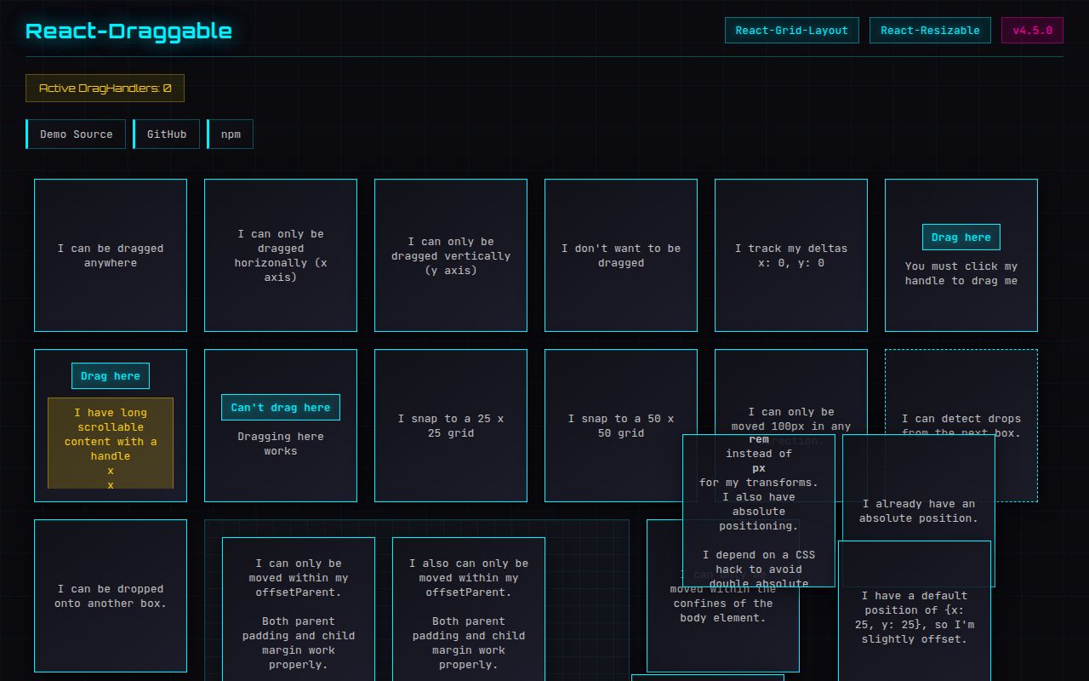Click the 'I don't want to be dragged' box
This screenshot has height=681, width=1089.
621,255
